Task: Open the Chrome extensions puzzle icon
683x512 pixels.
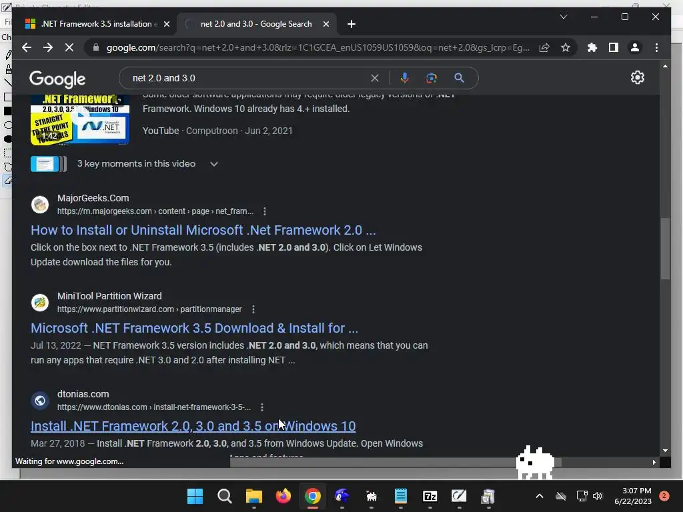Action: pos(592,47)
